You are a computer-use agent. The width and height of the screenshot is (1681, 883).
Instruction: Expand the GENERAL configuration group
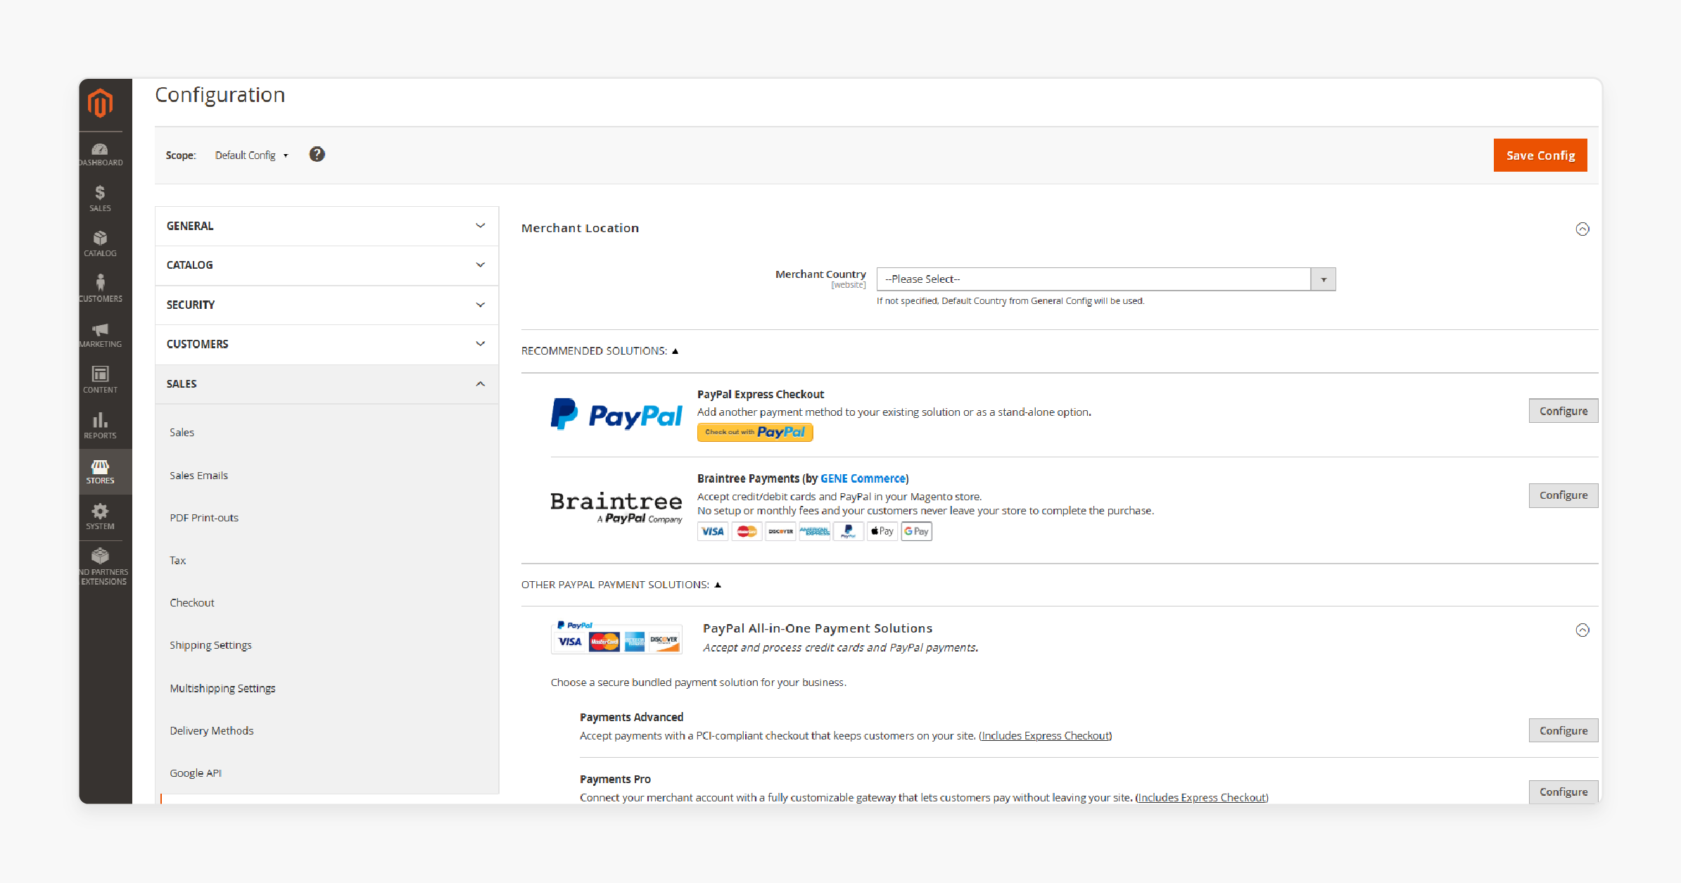click(326, 226)
